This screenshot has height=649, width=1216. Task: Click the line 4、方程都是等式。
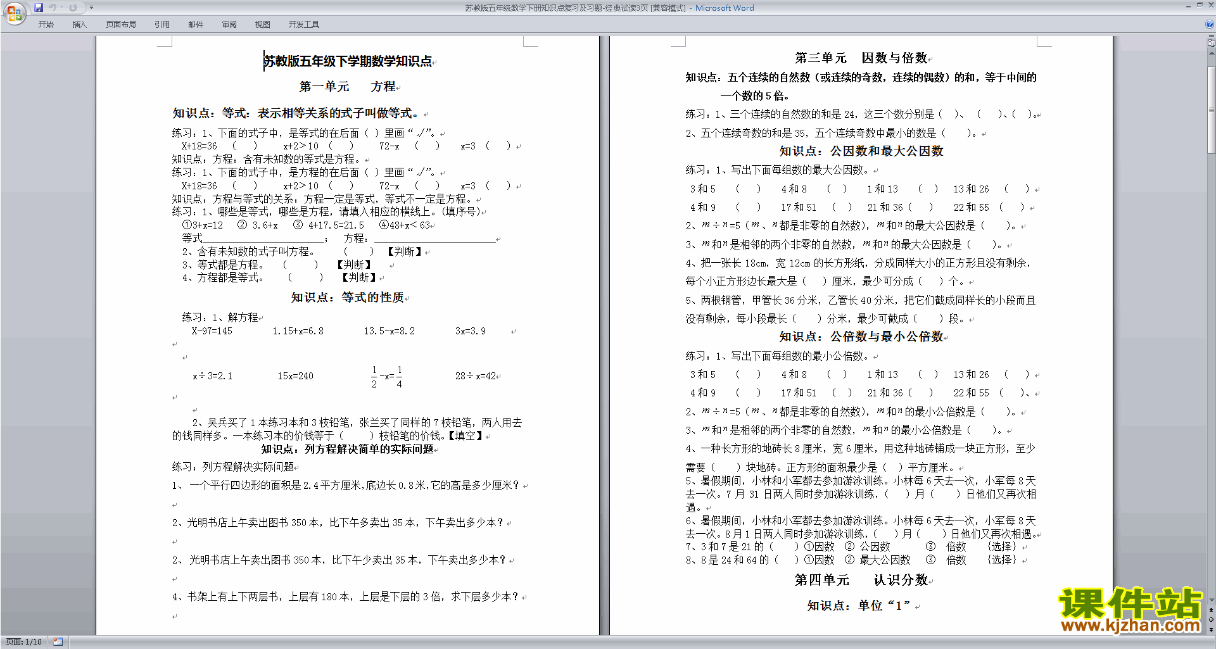click(x=223, y=278)
